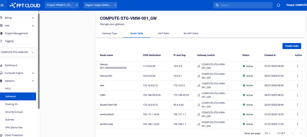The width and height of the screenshot is (307, 137).
Task: Click the Created at column header
Action: (x=270, y=55)
